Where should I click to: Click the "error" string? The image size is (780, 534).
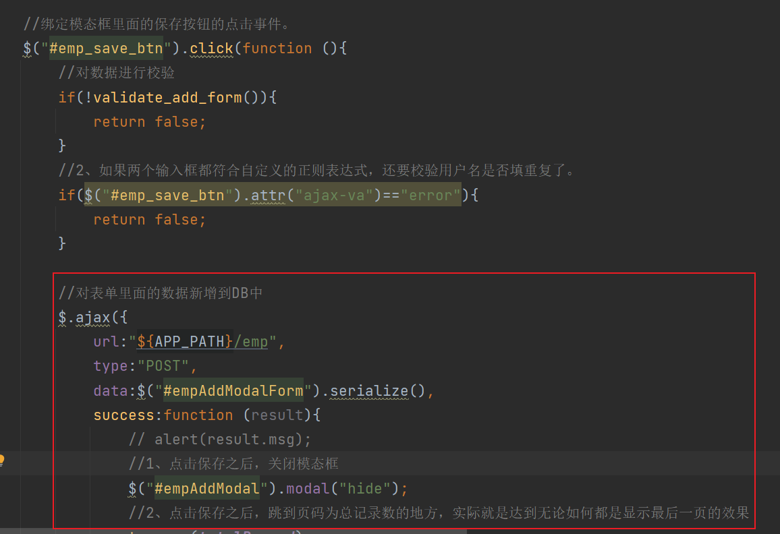[430, 195]
